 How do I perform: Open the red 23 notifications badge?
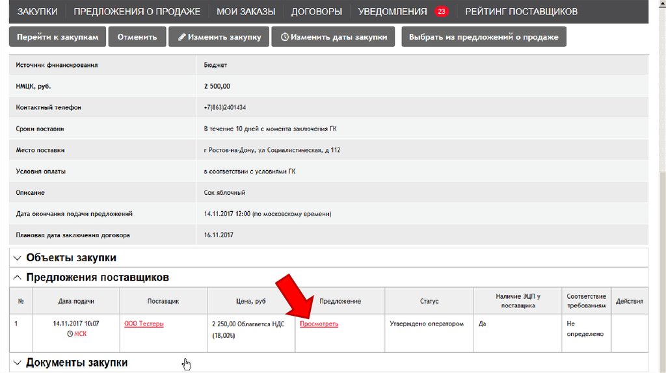point(442,12)
